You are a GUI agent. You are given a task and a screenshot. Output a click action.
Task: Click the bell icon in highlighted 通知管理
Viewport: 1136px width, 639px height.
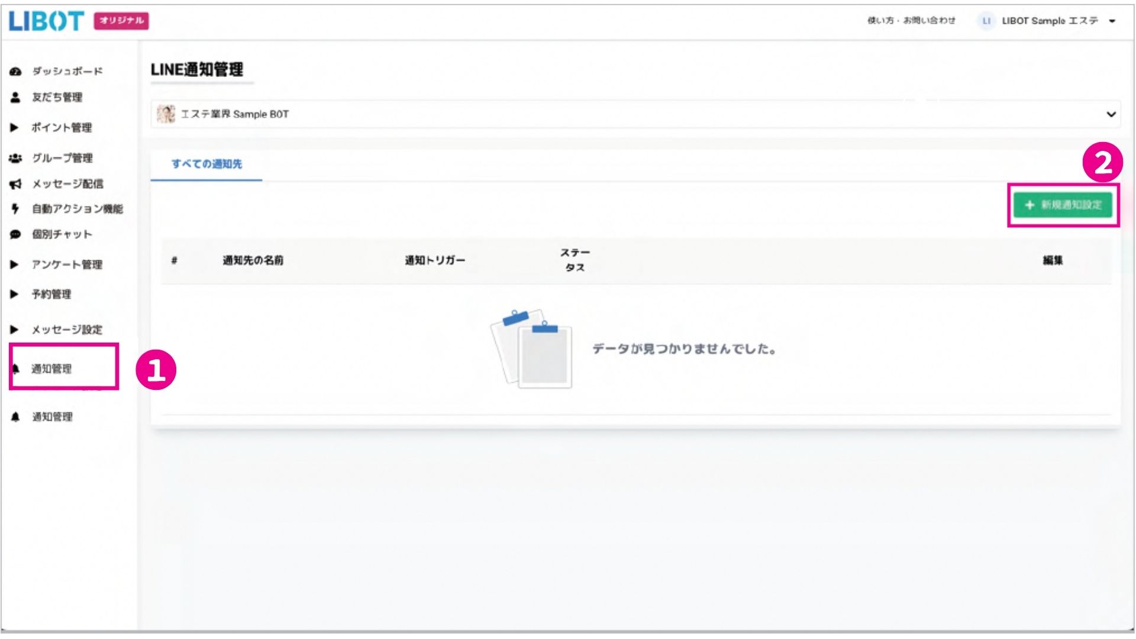pos(16,369)
